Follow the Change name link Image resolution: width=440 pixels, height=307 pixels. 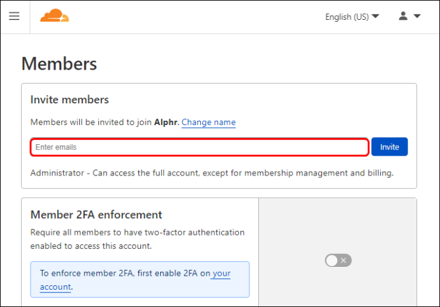[x=209, y=123]
